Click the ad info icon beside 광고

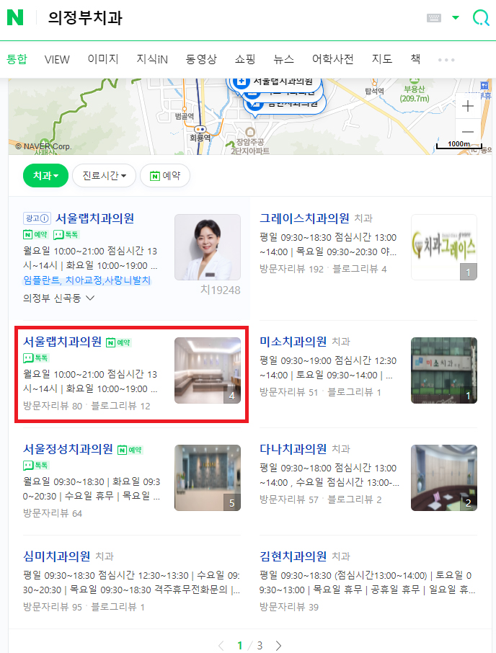[45, 218]
